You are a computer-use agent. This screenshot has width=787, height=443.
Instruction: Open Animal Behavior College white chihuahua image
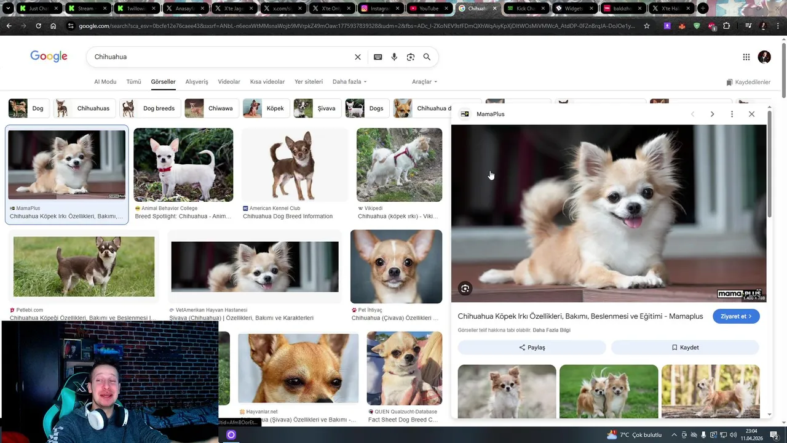click(x=183, y=165)
